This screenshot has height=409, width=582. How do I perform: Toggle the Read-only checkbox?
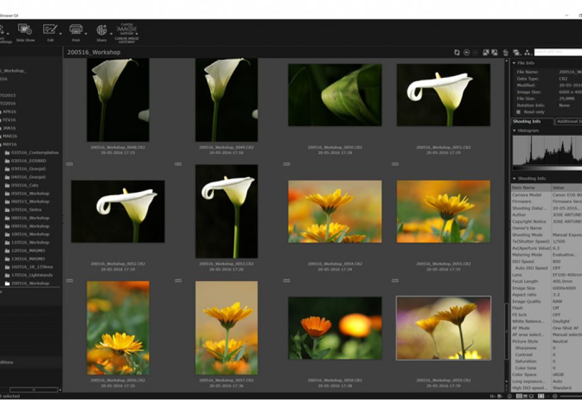coord(518,112)
